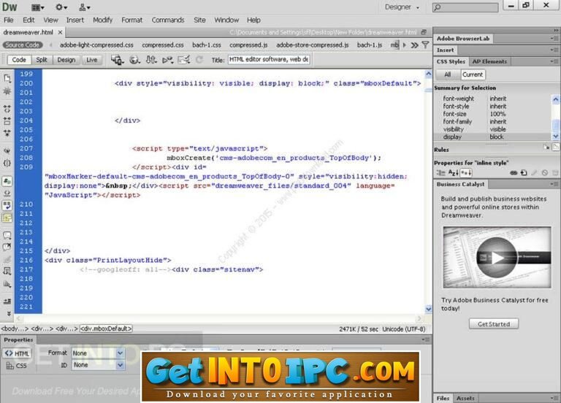Open the ID dropdown in Properties
The image size is (561, 403).
(98, 365)
